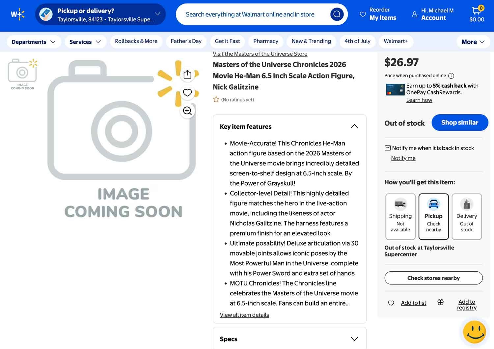This screenshot has width=494, height=349.
Task: Expand the Pickup or delivery dropdown
Action: pyautogui.click(x=157, y=14)
